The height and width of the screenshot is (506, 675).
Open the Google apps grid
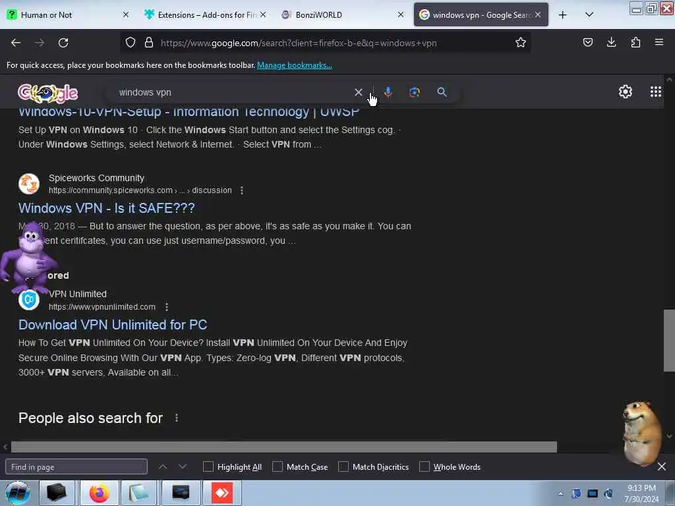tap(656, 92)
